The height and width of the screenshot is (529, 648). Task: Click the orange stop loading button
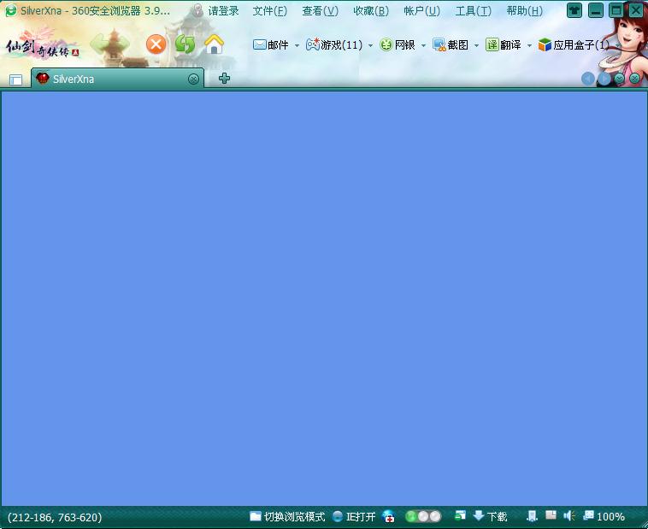[x=156, y=44]
